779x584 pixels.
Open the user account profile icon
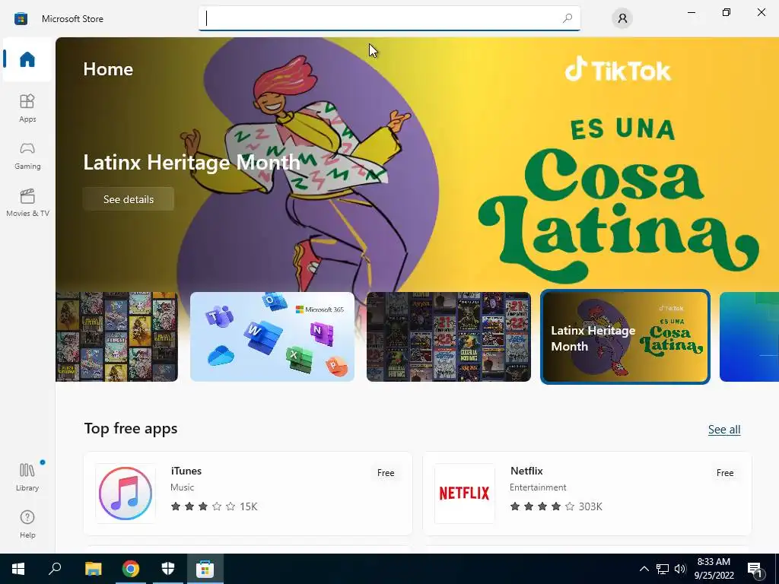coord(622,18)
